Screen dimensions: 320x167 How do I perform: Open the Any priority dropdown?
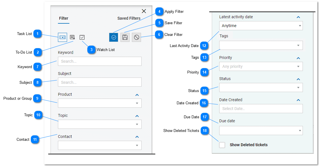261,66
